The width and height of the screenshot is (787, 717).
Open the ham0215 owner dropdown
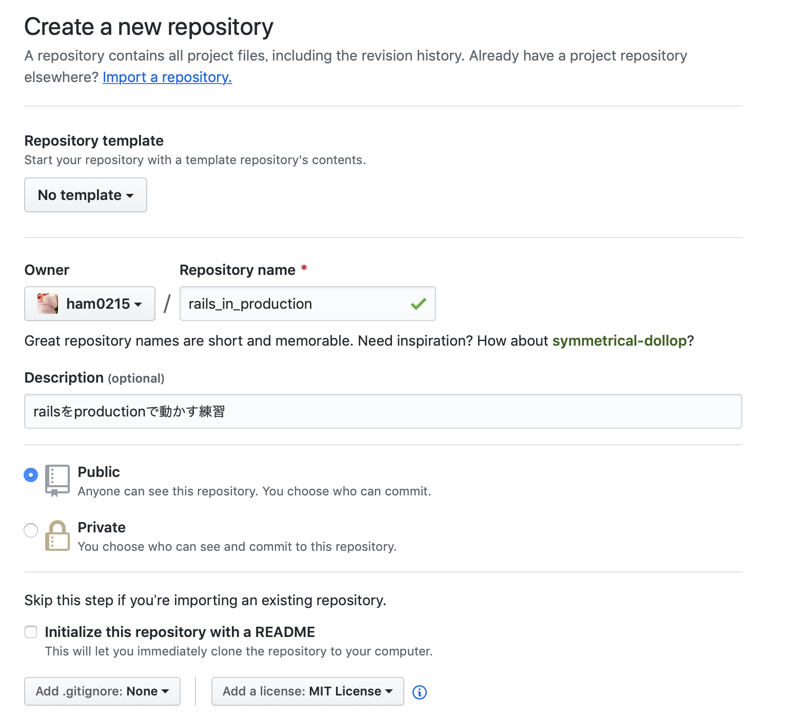click(x=90, y=304)
